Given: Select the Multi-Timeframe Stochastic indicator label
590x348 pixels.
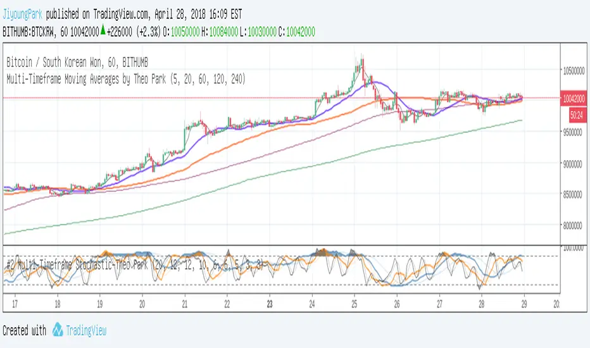Looking at the screenshot, I should [135, 265].
